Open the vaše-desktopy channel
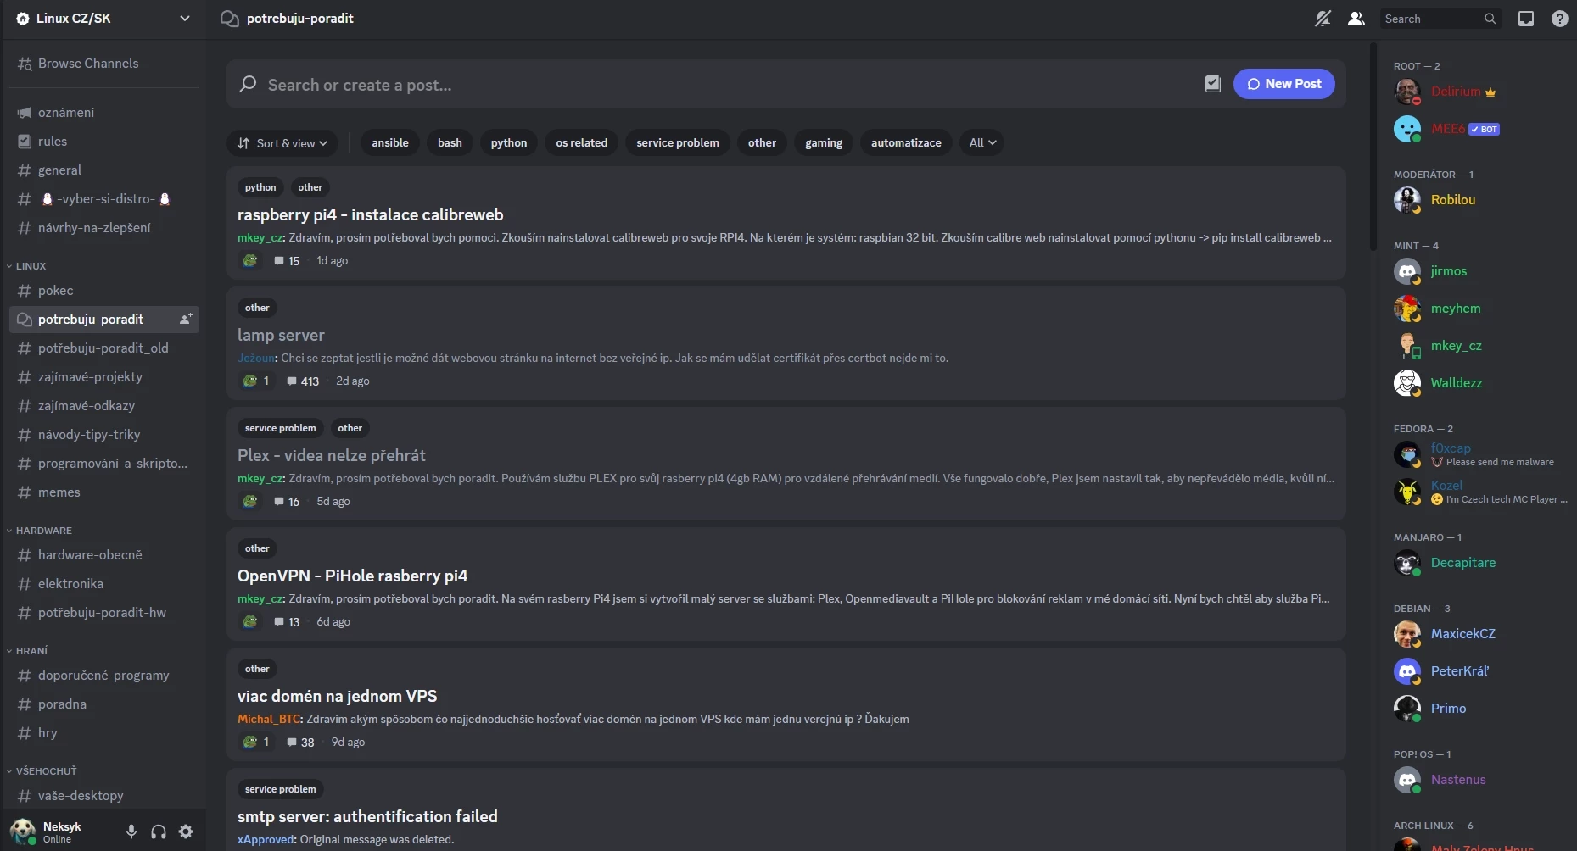Image resolution: width=1577 pixels, height=851 pixels. coord(103,796)
